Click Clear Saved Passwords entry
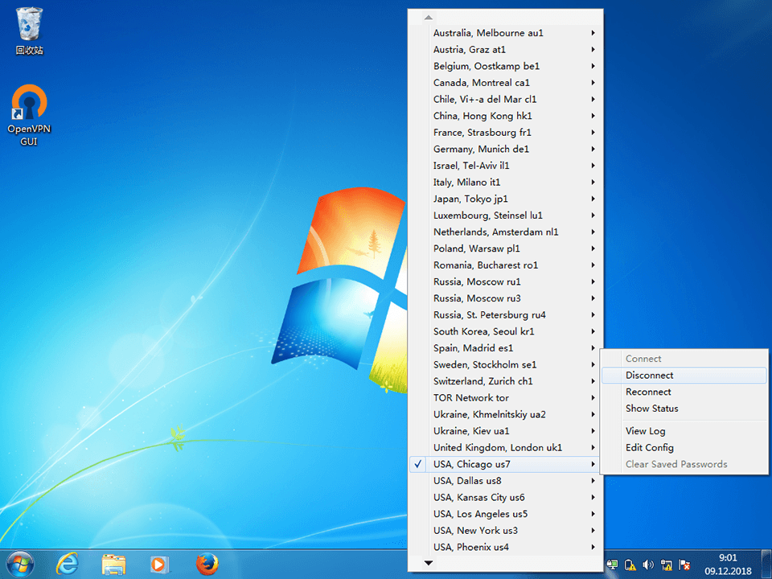 684,464
